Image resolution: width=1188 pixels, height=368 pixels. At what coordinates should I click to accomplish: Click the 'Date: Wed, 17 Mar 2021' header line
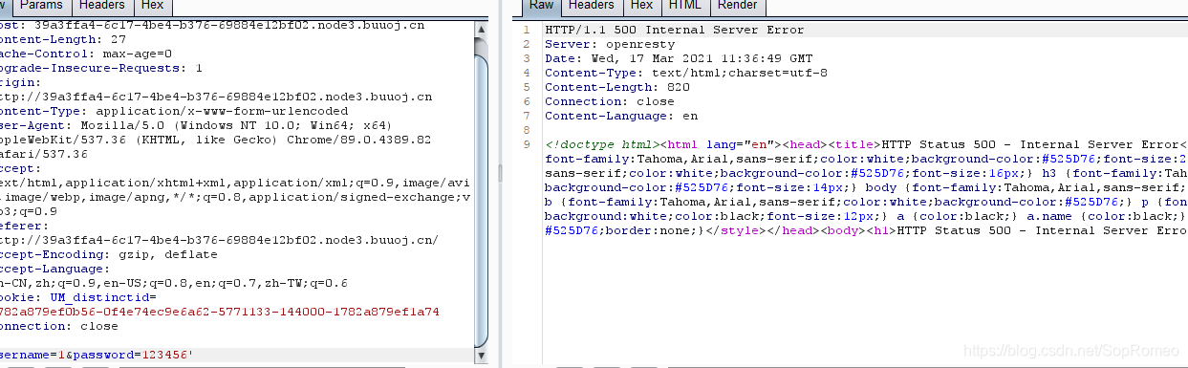click(x=679, y=58)
